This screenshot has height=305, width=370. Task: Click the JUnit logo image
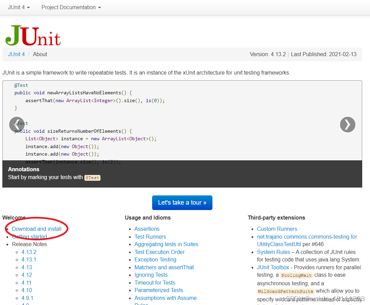[x=33, y=35]
